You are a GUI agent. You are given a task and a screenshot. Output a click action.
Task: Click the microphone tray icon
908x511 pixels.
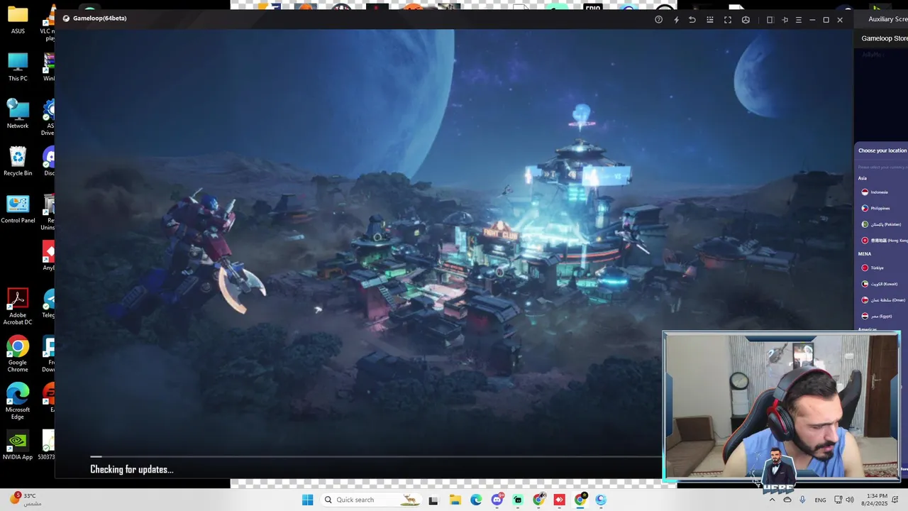pos(802,500)
